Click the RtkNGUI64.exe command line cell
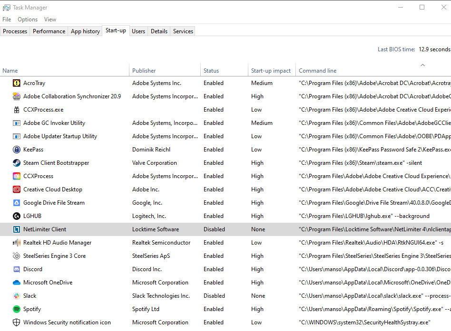 (x=371, y=243)
